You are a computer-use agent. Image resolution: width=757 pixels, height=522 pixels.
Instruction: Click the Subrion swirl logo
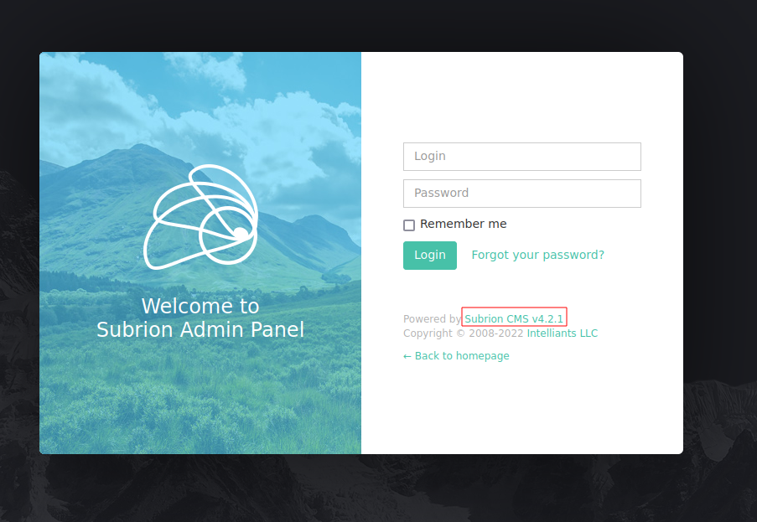tap(200, 217)
